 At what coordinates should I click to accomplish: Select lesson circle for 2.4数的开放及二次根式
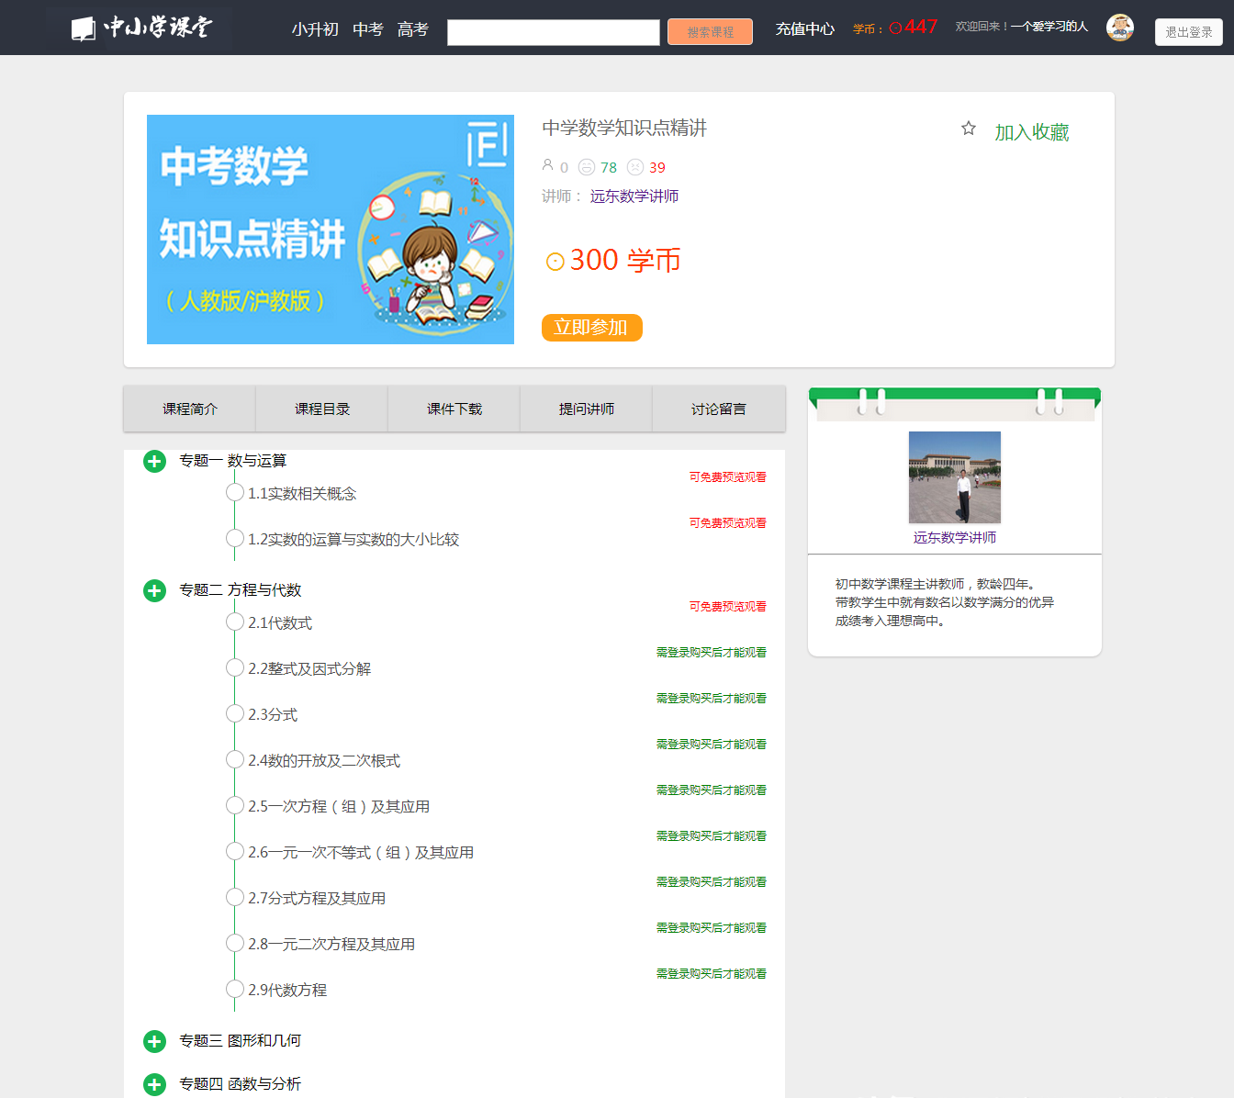[235, 760]
